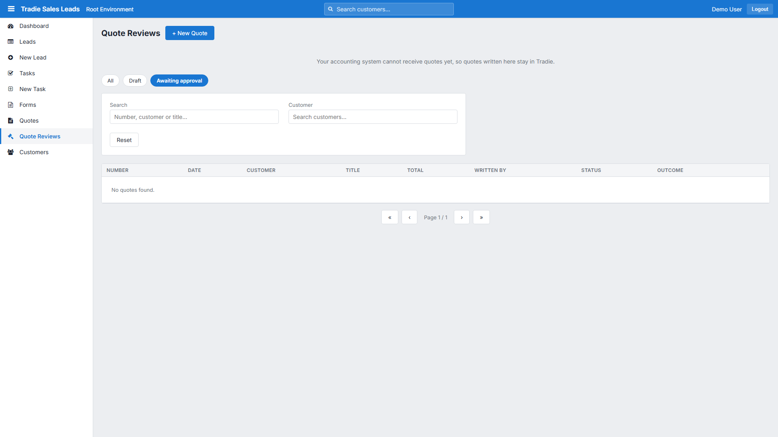
Task: Click the Quotes file icon
Action: (11, 121)
